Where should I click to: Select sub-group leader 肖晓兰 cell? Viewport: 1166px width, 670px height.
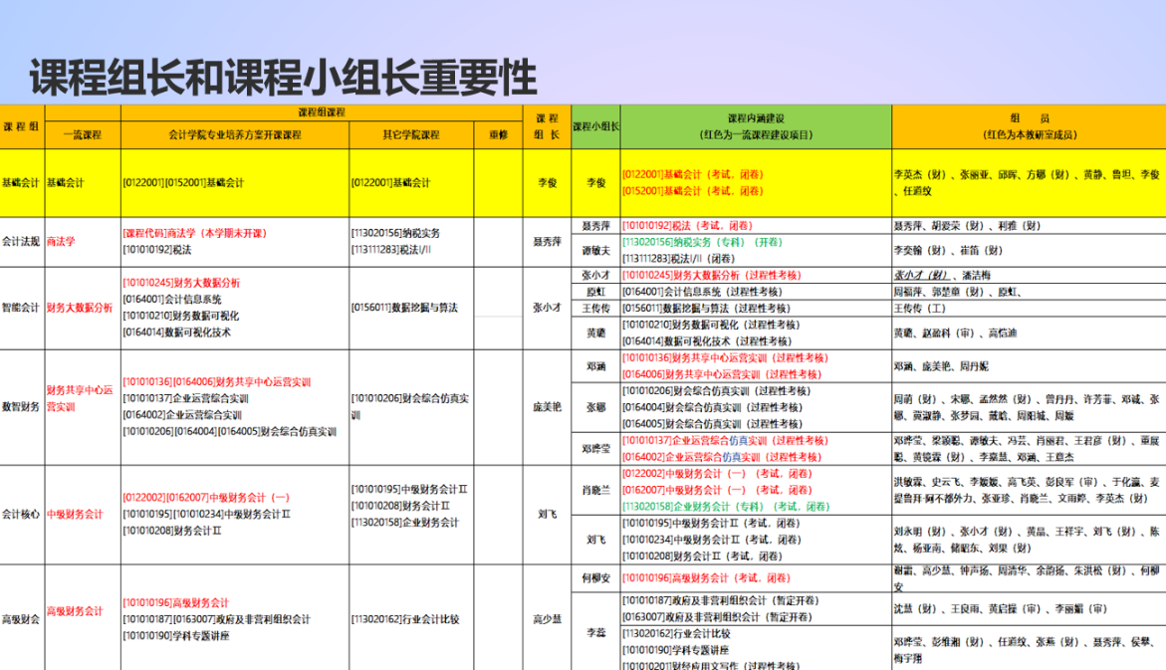coord(595,489)
